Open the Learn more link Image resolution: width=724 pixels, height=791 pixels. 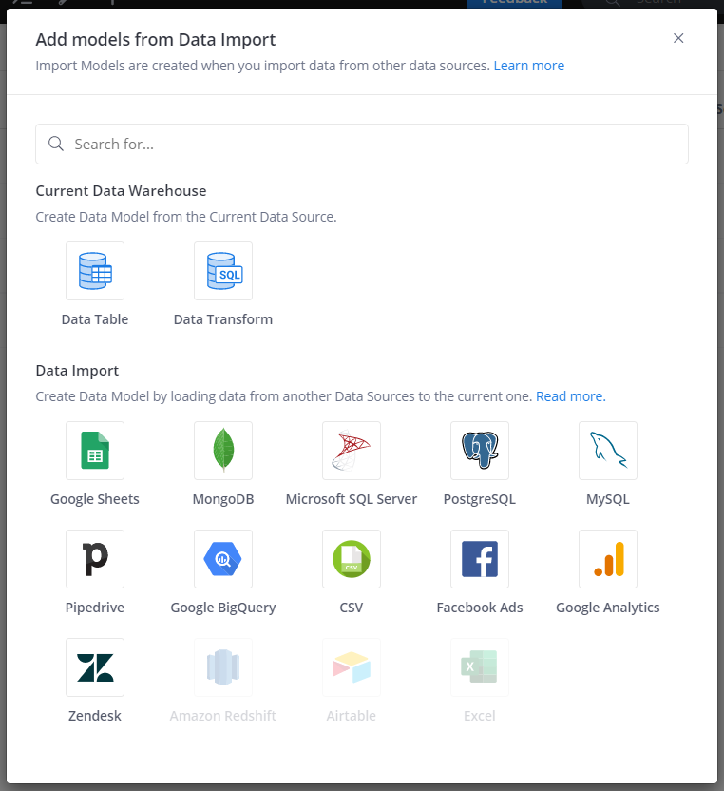click(529, 66)
